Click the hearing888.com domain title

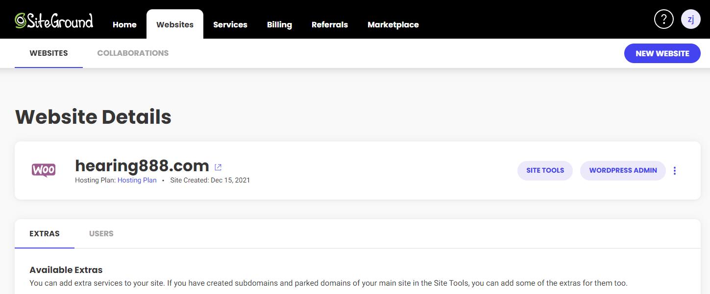142,166
